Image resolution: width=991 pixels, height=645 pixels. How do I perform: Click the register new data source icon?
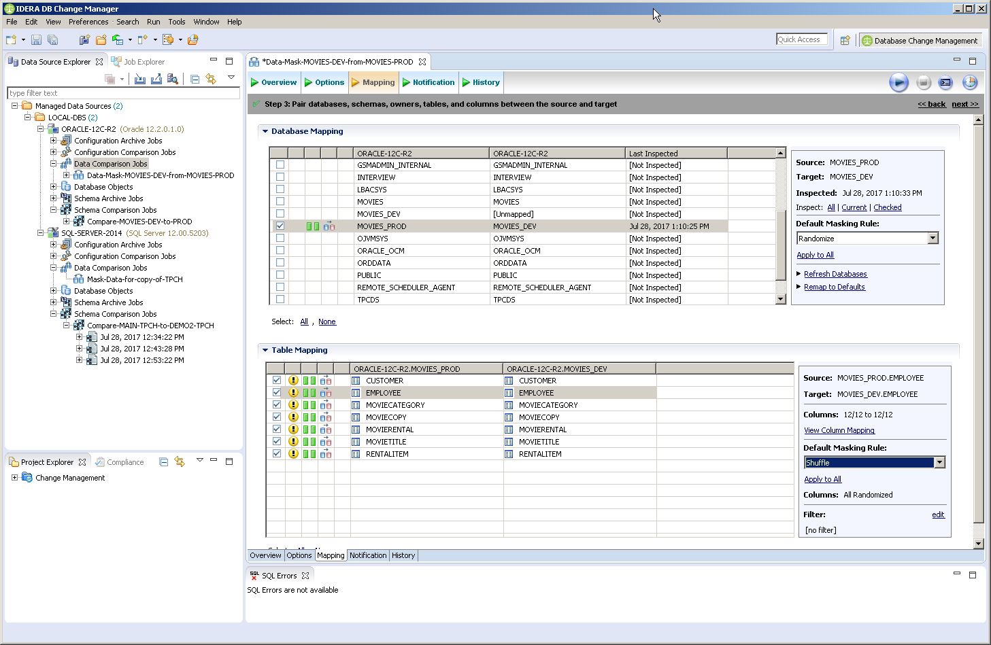84,40
